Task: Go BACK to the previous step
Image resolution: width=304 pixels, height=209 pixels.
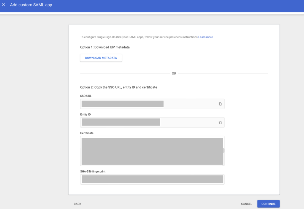Action: [x=77, y=204]
